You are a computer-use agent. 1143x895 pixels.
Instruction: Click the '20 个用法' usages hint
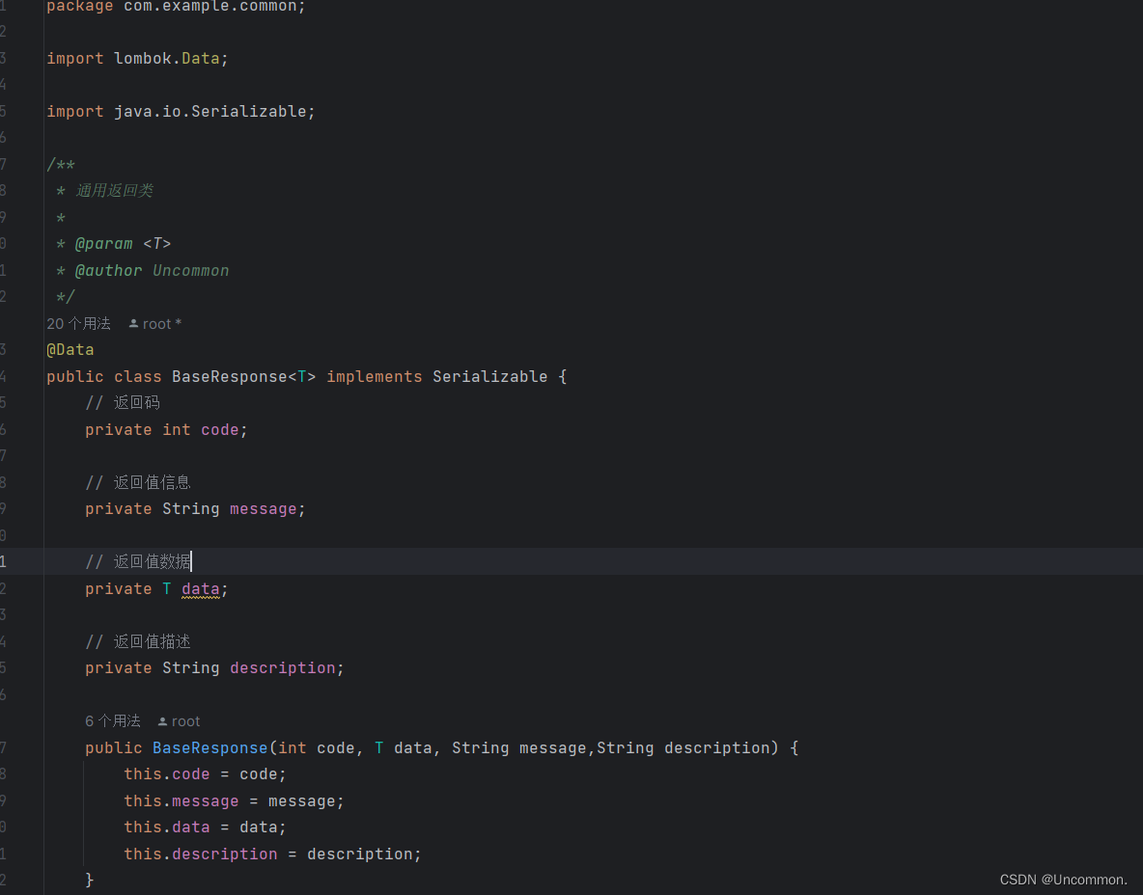[79, 323]
